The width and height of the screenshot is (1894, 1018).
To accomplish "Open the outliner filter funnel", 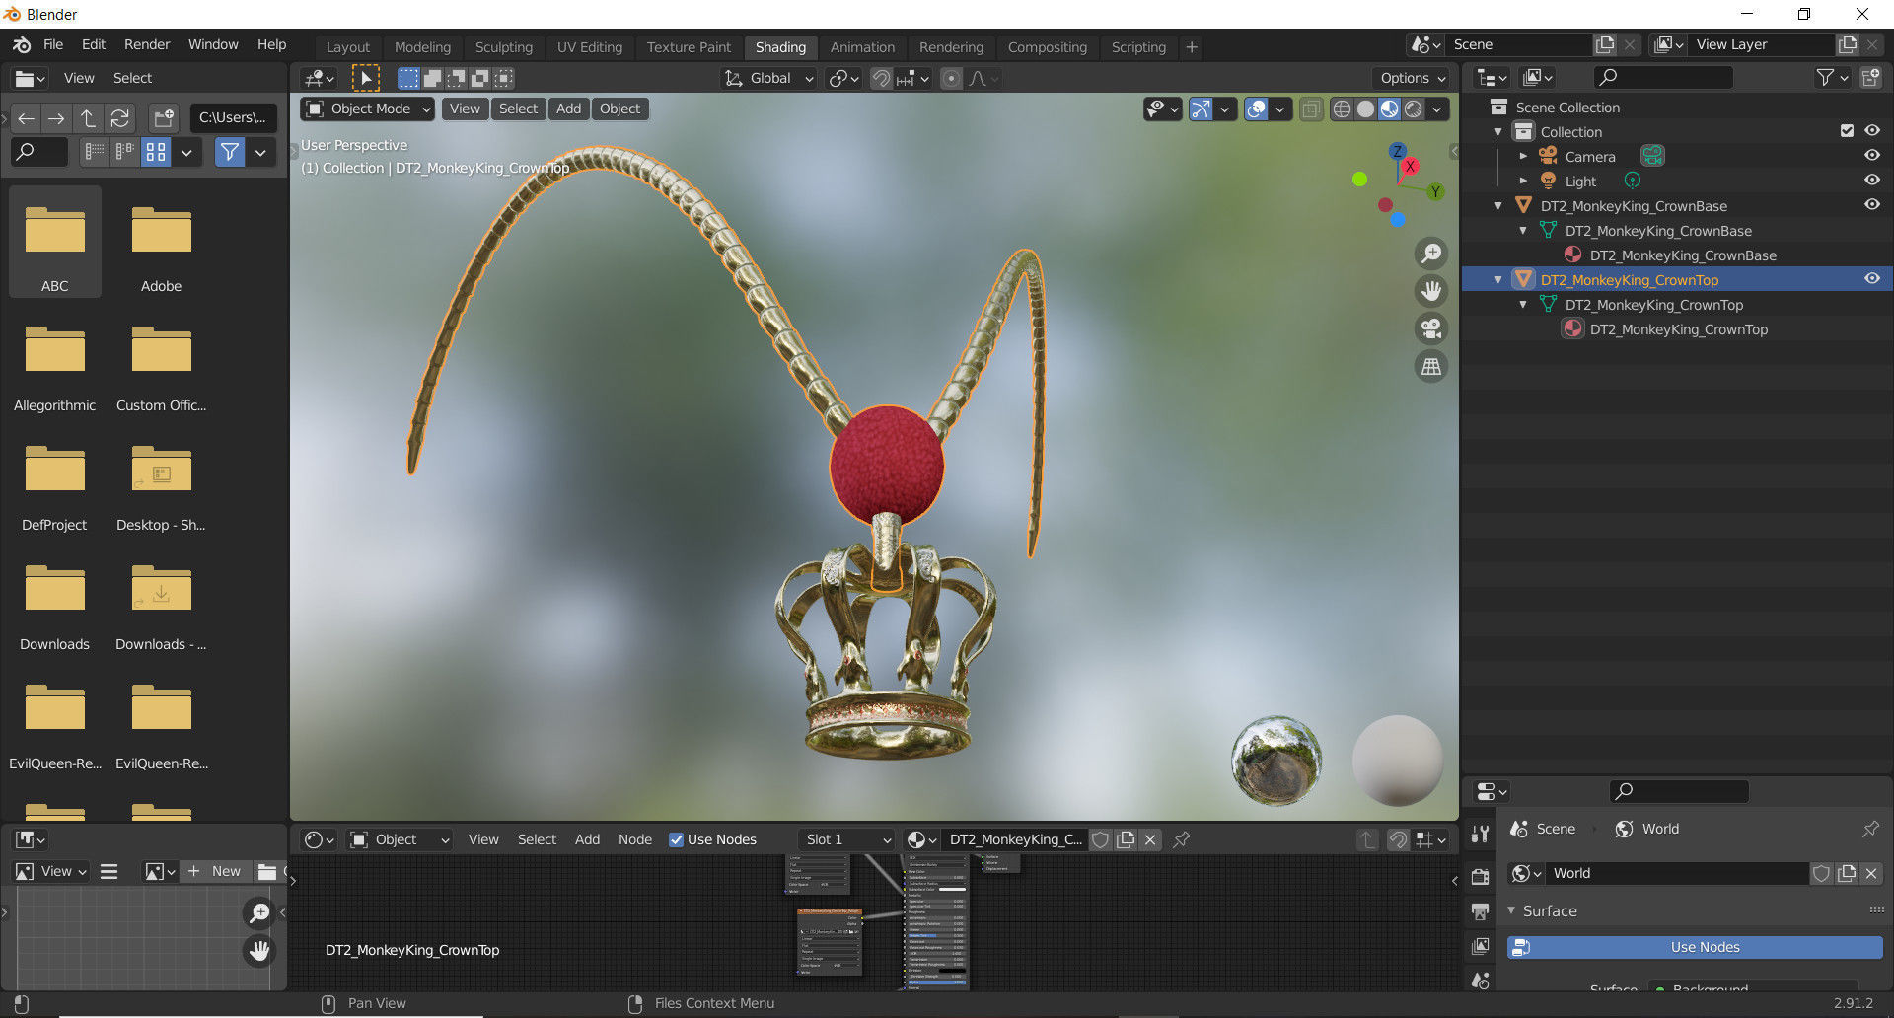I will click(x=1831, y=77).
